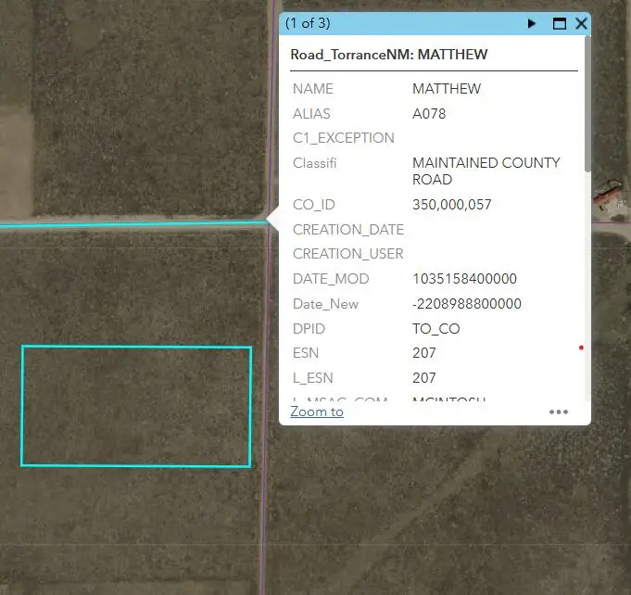
Task: Click the Zoom to link
Action: click(x=317, y=411)
